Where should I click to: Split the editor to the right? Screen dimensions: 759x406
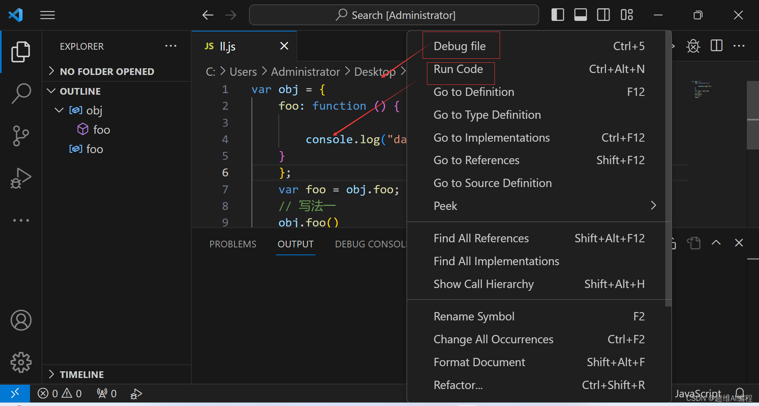[716, 46]
